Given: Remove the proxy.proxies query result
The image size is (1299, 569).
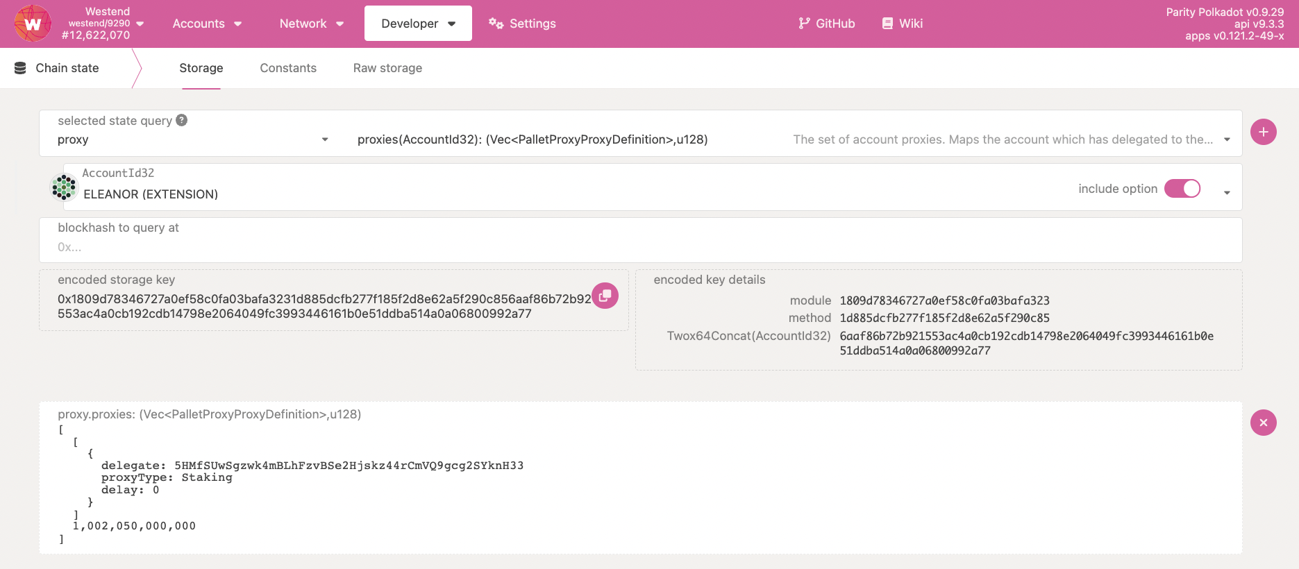Looking at the screenshot, I should pos(1264,423).
